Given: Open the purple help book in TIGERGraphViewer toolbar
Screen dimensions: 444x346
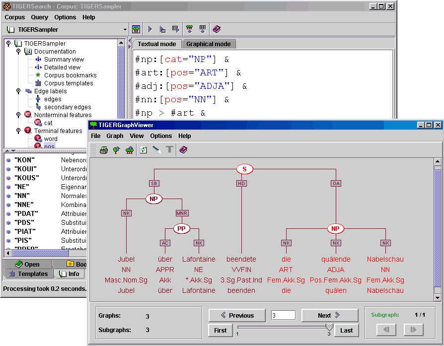Looking at the screenshot, I should coord(183,150).
